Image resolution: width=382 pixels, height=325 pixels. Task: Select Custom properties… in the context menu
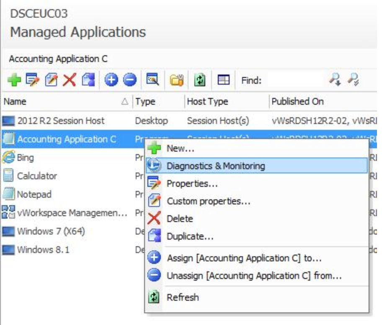[x=208, y=201]
